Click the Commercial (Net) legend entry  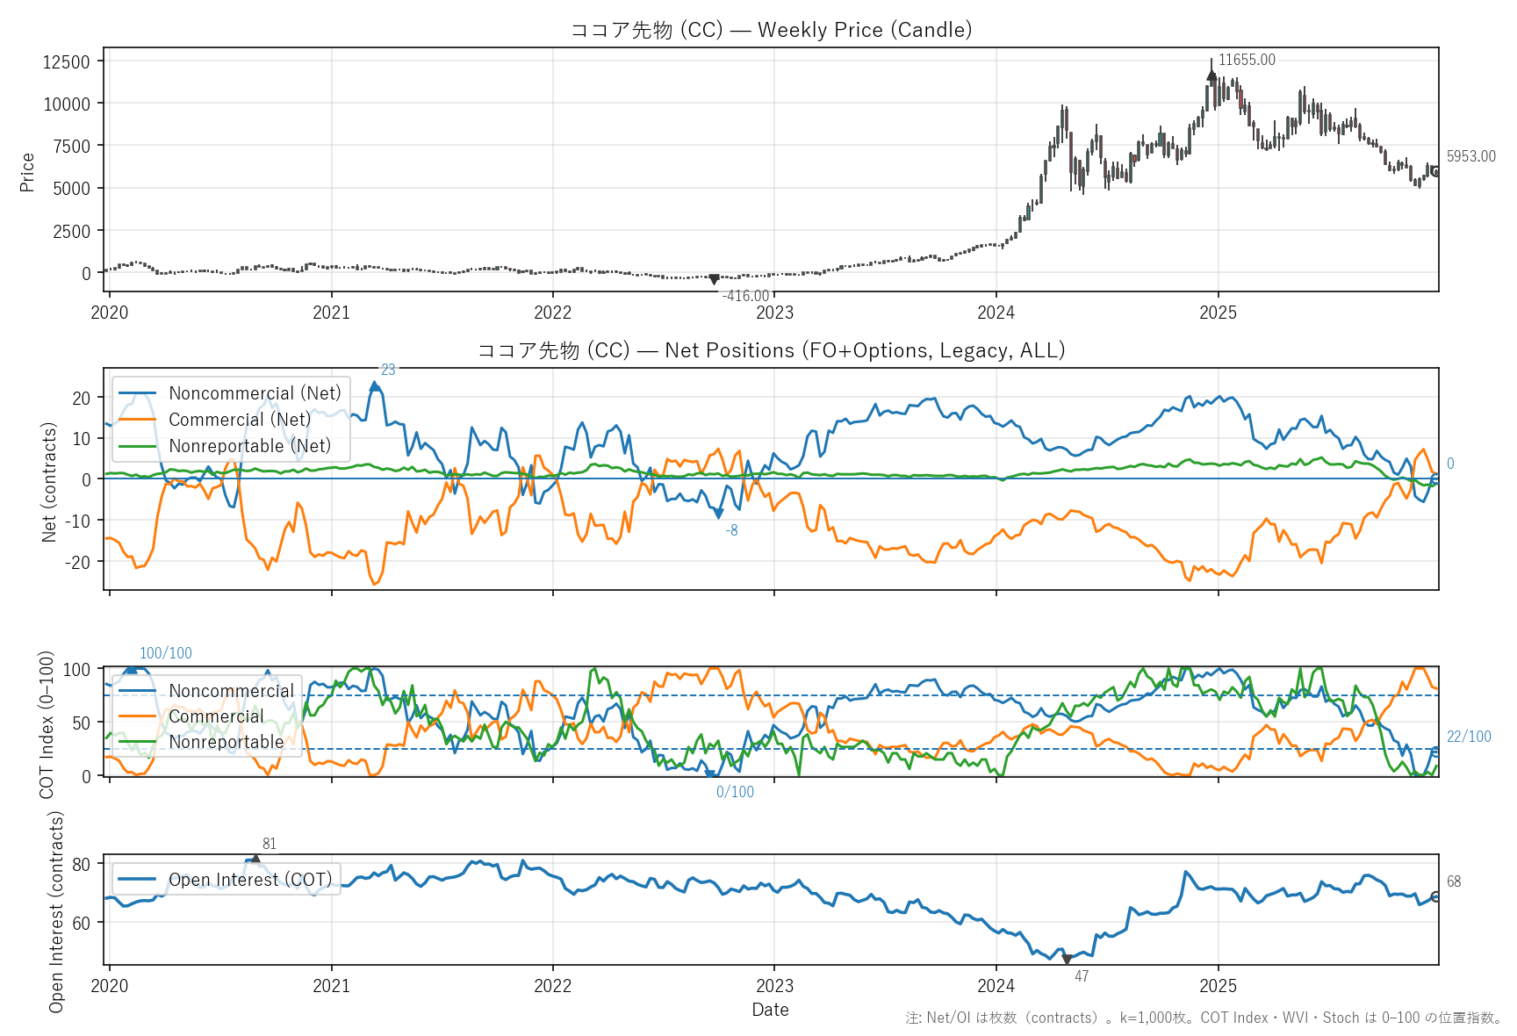pyautogui.click(x=240, y=420)
